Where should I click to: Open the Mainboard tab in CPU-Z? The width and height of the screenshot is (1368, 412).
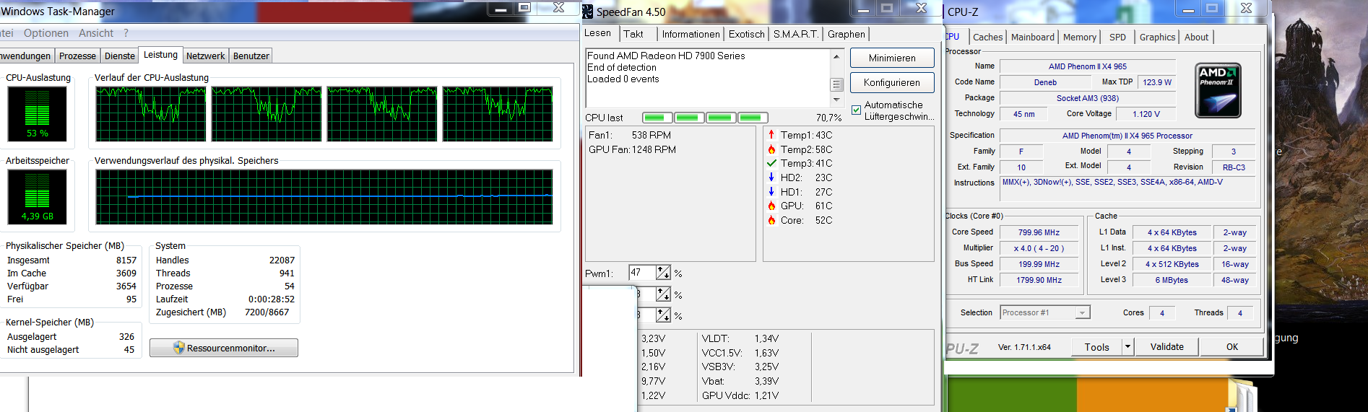[x=1033, y=38]
